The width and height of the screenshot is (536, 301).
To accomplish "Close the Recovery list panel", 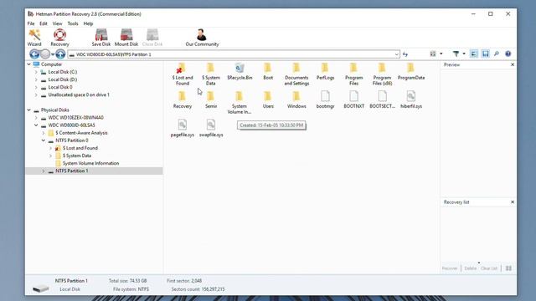I will pyautogui.click(x=513, y=202).
